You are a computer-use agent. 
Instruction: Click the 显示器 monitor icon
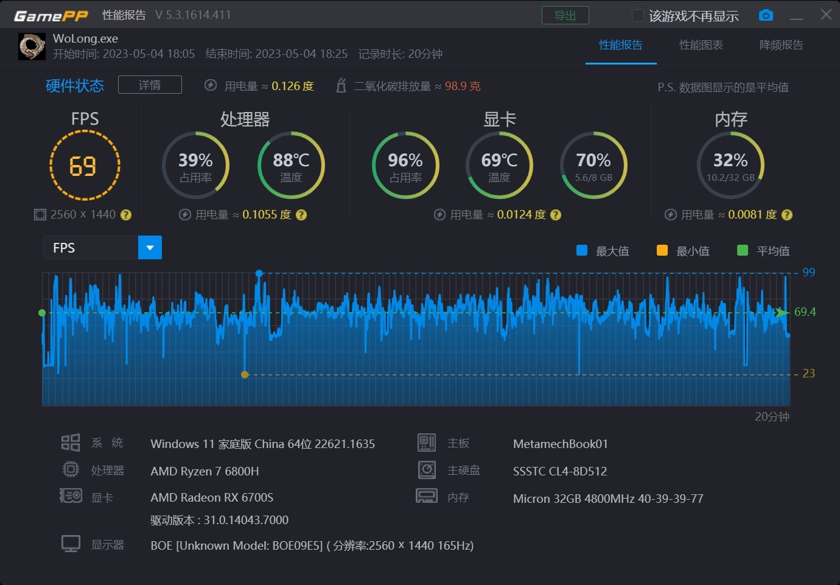click(71, 544)
